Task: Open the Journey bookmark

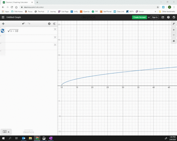Action: (51, 11)
